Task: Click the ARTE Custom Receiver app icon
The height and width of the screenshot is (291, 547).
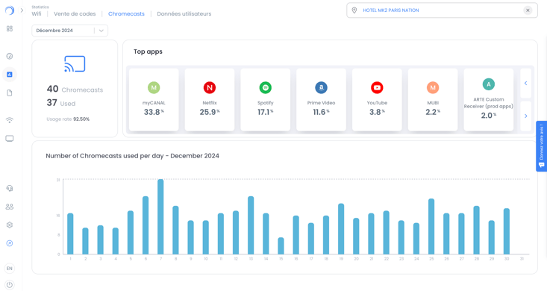Action: point(489,84)
